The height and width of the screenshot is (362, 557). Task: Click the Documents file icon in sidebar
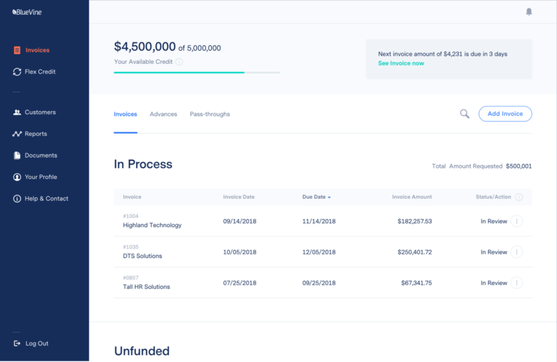pos(17,155)
